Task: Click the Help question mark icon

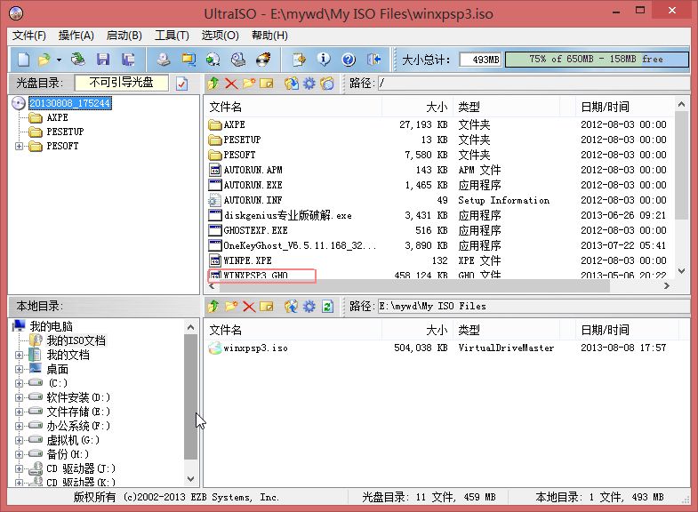Action: (x=349, y=60)
